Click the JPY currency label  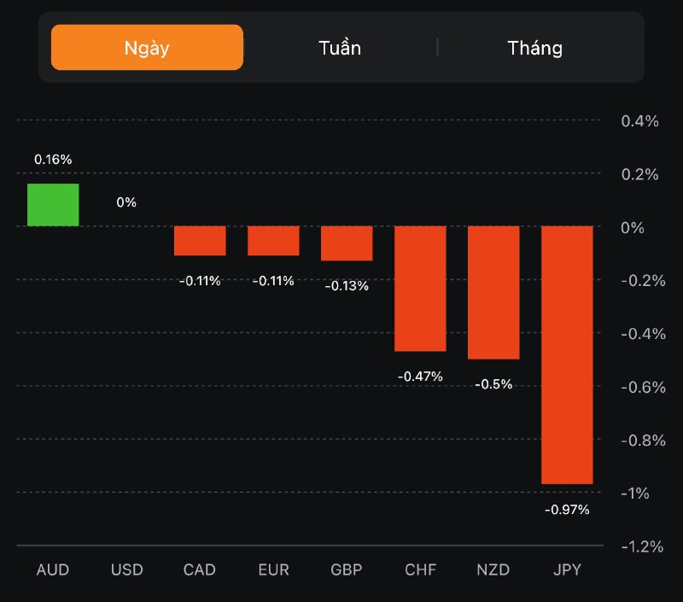(x=567, y=570)
